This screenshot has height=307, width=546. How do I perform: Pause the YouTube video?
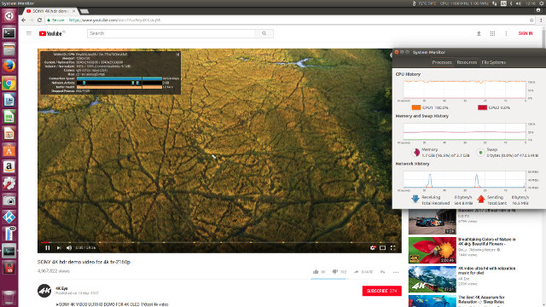48,248
